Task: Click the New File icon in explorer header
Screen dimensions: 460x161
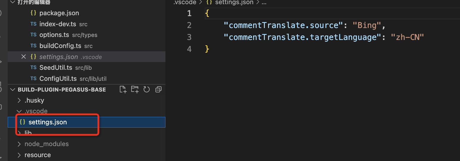Action: pos(123,89)
